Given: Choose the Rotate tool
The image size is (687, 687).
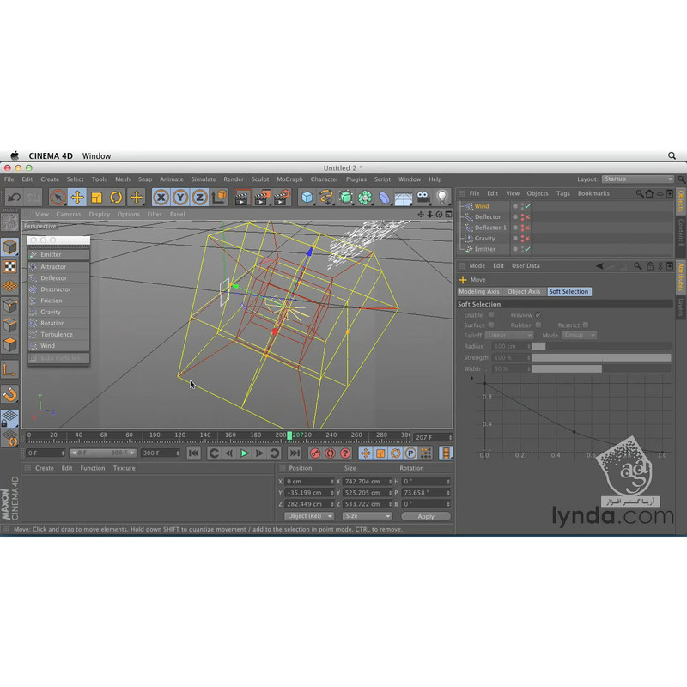Looking at the screenshot, I should pos(116,198).
